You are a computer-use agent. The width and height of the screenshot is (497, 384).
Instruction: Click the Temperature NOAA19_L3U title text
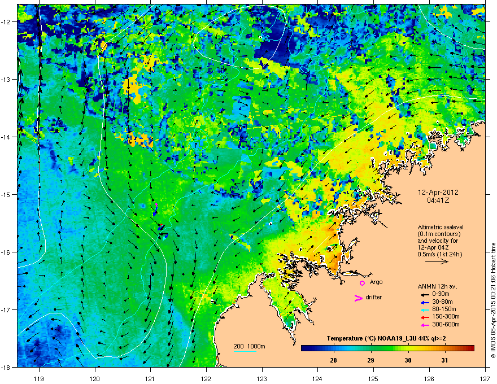click(x=386, y=338)
